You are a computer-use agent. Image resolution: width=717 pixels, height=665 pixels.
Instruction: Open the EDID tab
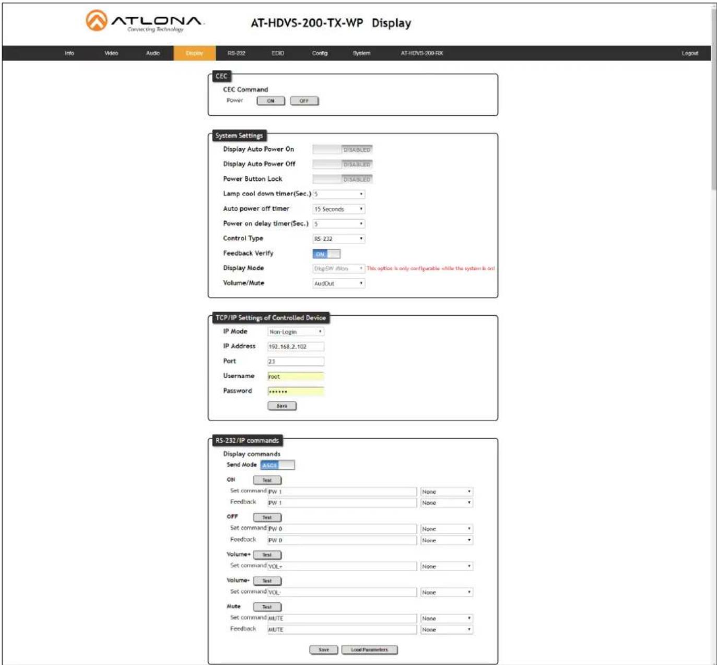click(278, 53)
